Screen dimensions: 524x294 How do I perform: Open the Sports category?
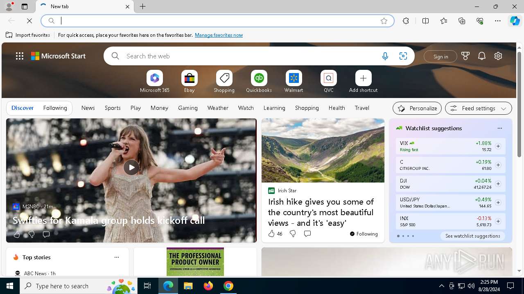pyautogui.click(x=113, y=108)
